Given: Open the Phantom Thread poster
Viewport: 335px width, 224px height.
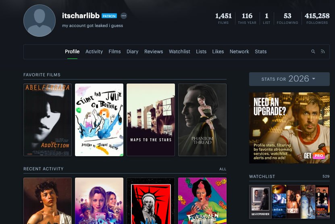Looking at the screenshot, I should coord(202,120).
